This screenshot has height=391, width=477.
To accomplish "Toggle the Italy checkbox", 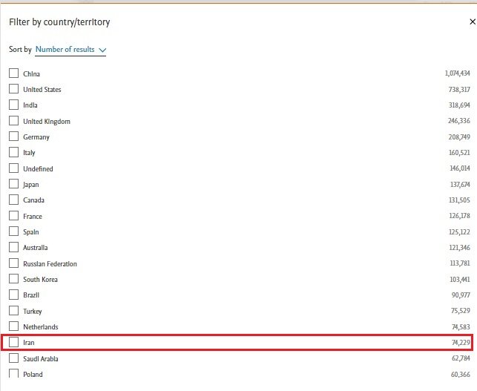I will 13,153.
